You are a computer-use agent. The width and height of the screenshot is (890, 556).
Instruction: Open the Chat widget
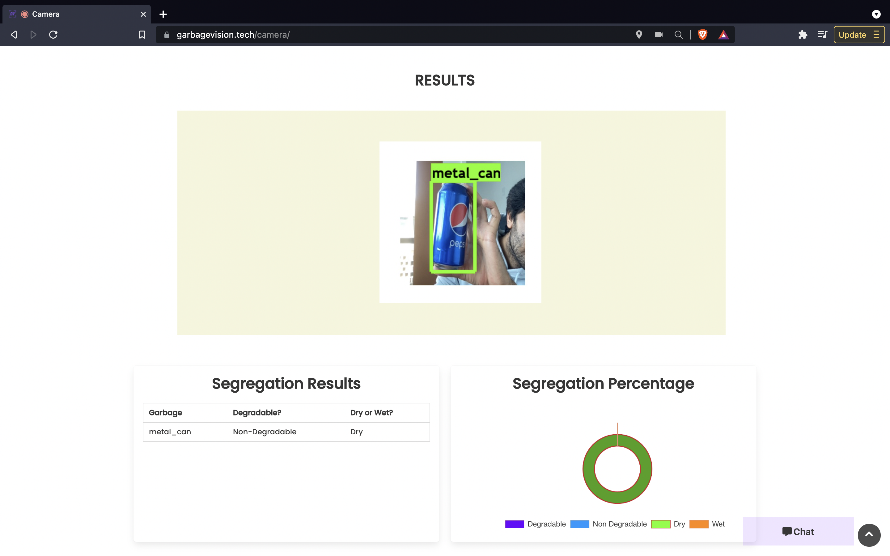tap(798, 531)
